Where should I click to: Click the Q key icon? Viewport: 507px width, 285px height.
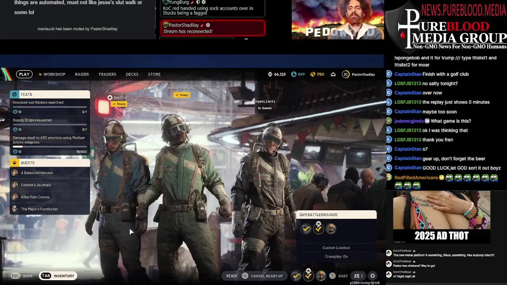coord(245,276)
